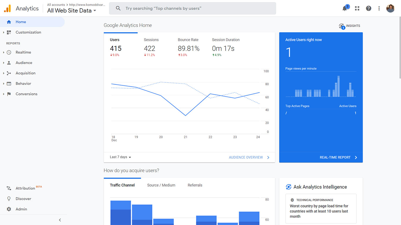Click the "Active Users right now" heading
The width and height of the screenshot is (401, 225).
pos(304,40)
